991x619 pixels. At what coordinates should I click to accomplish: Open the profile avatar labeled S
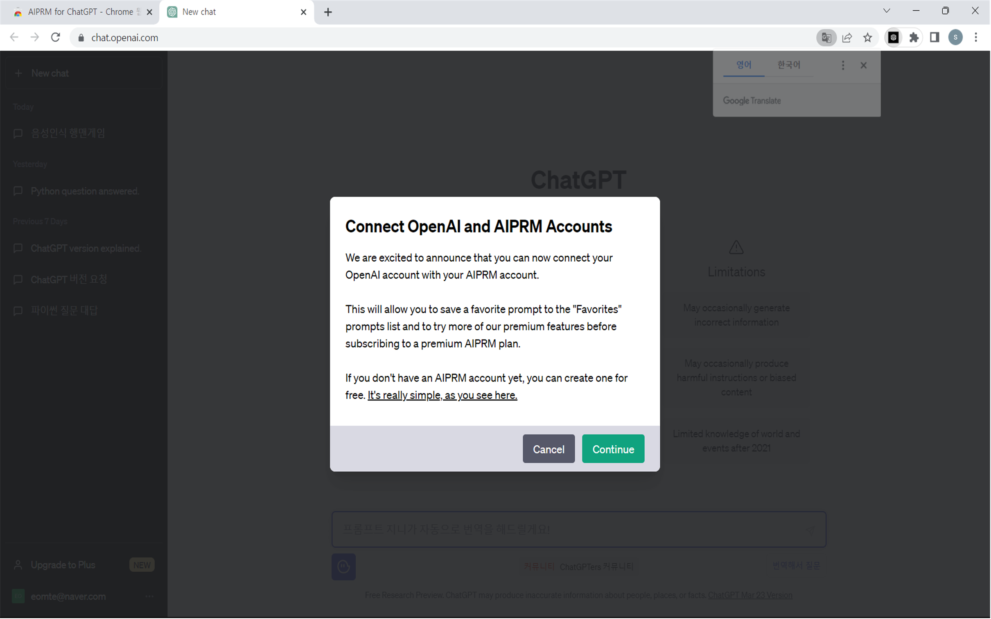(x=956, y=38)
